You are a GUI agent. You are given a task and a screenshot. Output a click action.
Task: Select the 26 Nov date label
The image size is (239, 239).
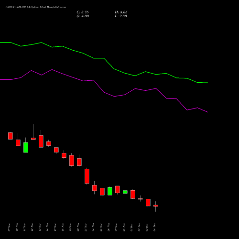(109, 227)
